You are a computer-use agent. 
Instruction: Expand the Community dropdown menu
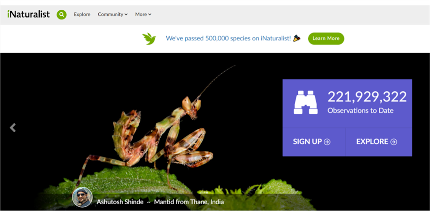point(112,14)
